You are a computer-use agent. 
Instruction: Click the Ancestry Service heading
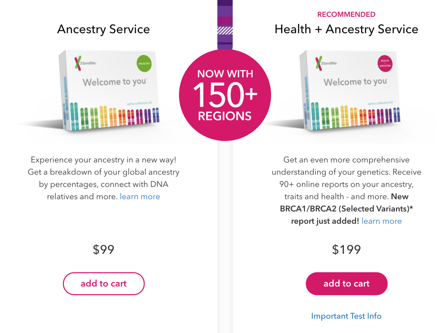(x=104, y=29)
